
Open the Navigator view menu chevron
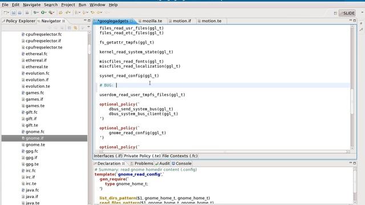(x=88, y=27)
